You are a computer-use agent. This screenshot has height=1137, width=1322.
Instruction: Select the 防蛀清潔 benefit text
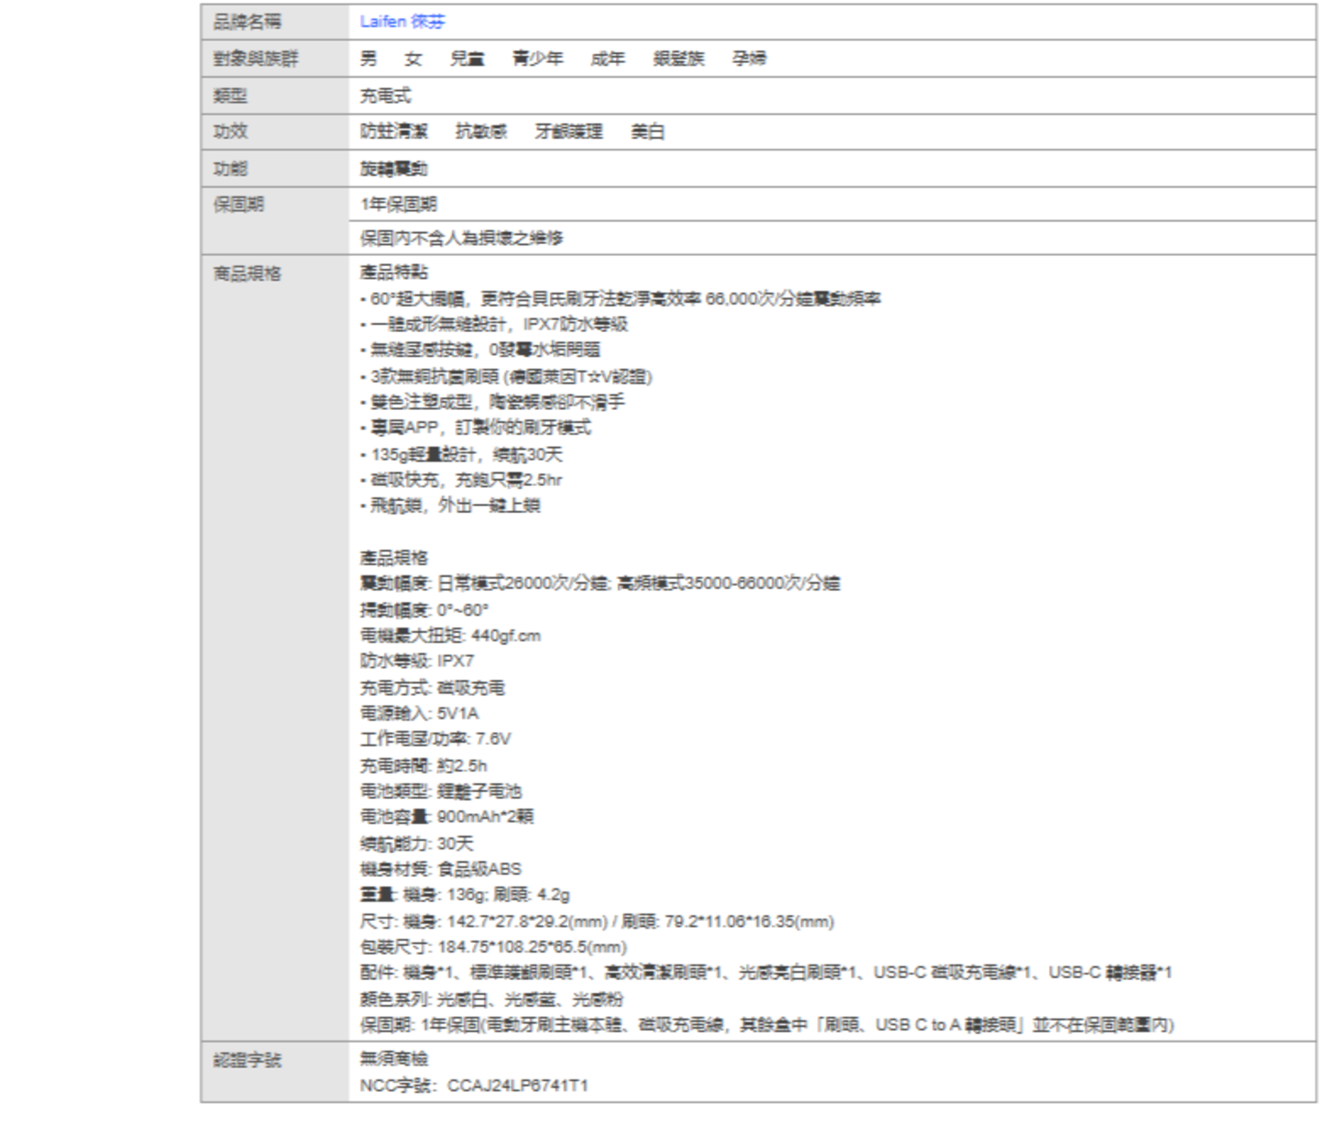(394, 132)
